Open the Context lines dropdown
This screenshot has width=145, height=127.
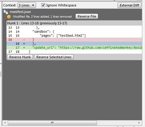(27, 5)
